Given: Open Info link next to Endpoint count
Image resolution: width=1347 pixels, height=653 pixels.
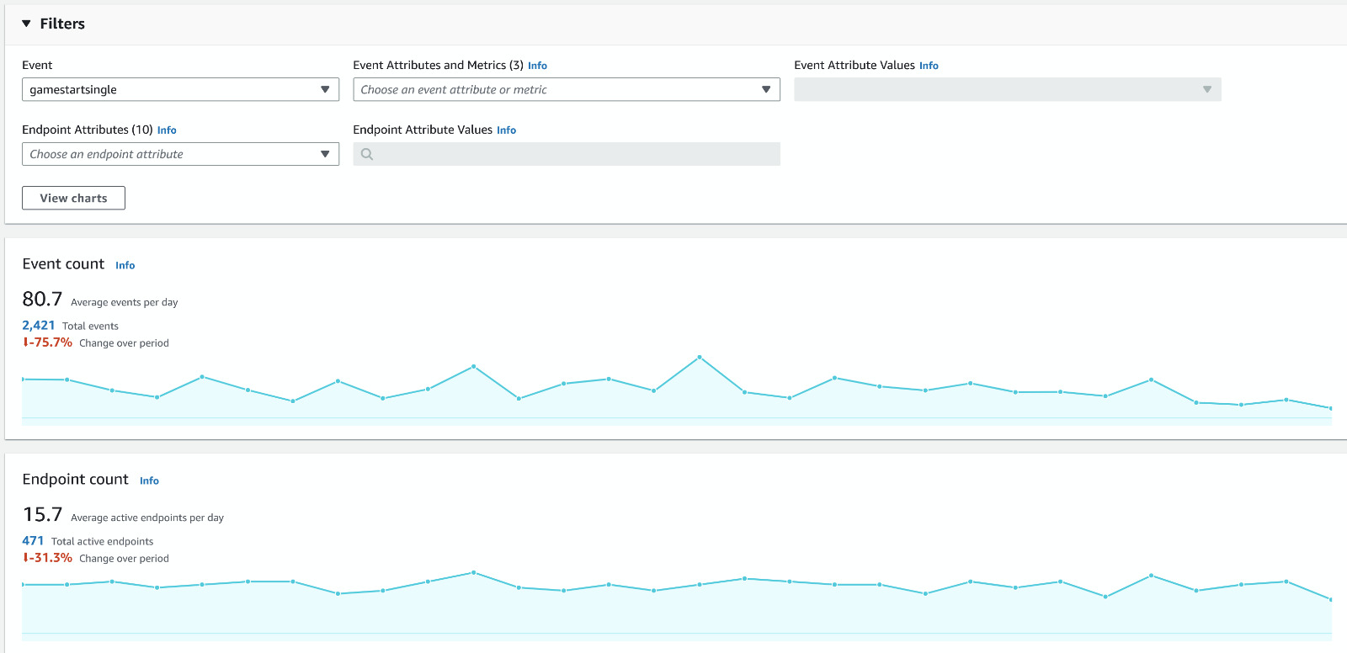Looking at the screenshot, I should click(x=149, y=480).
